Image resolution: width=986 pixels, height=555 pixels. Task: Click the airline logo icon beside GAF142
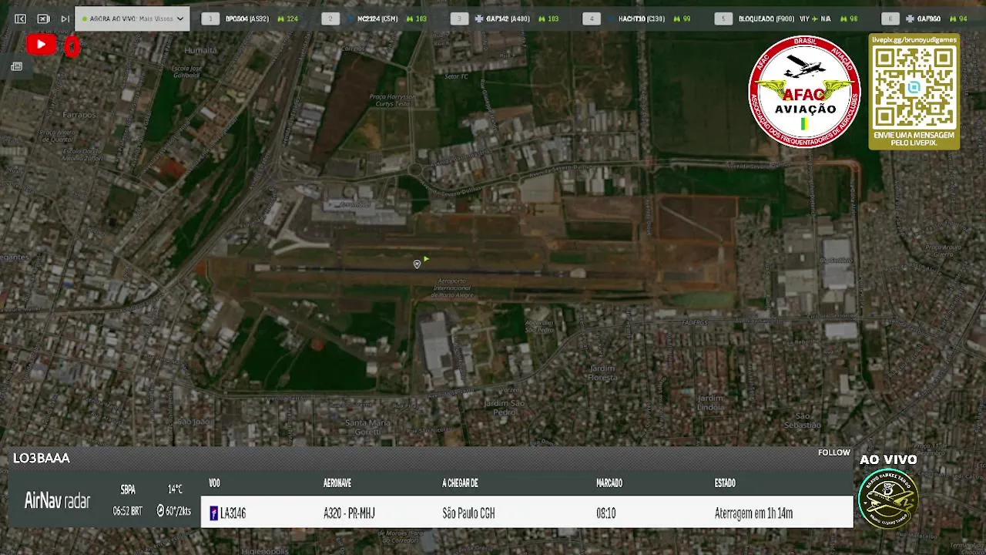[x=479, y=18]
